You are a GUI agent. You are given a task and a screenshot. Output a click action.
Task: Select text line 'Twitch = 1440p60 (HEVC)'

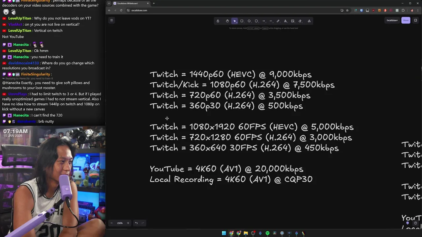(230, 74)
